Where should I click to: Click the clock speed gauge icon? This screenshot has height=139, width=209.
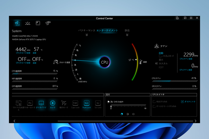pyautogui.click(x=56, y=62)
